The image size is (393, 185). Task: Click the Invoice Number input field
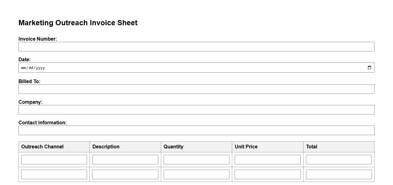pyautogui.click(x=196, y=47)
